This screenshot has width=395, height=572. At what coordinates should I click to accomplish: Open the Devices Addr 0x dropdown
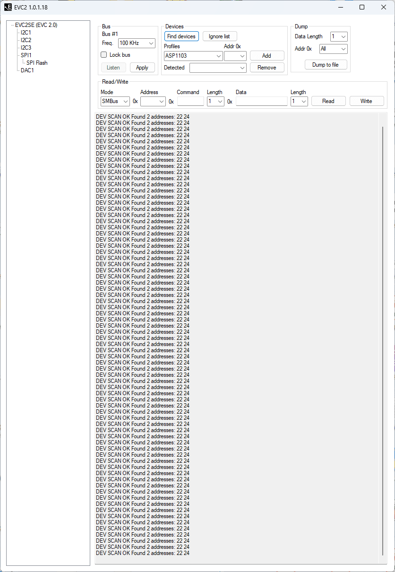(235, 56)
